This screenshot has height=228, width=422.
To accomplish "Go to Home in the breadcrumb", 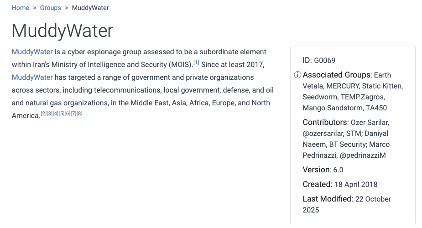I will click(x=21, y=8).
